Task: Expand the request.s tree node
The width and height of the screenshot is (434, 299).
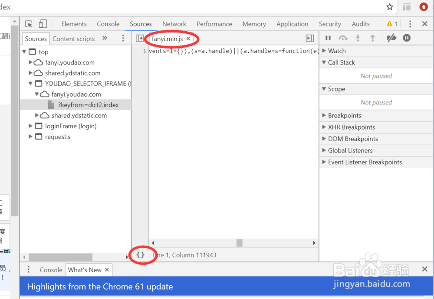Action: pos(30,136)
